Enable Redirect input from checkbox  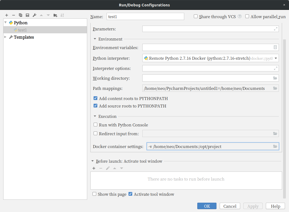95,133
